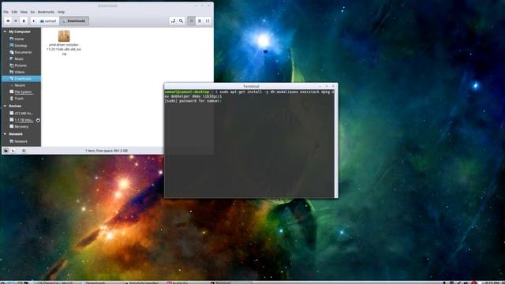
Task: Open the Go menu
Action: point(32,12)
